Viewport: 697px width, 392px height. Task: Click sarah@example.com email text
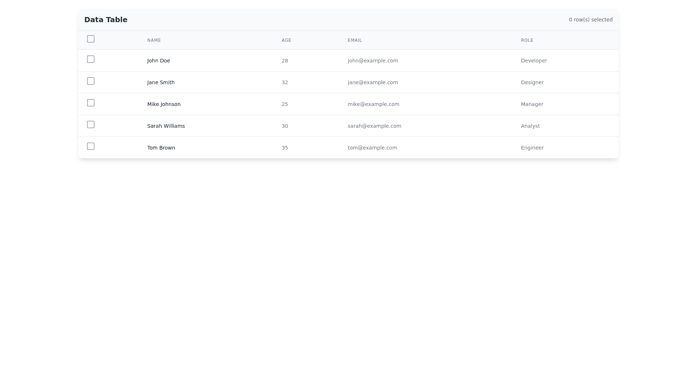pyautogui.click(x=374, y=126)
